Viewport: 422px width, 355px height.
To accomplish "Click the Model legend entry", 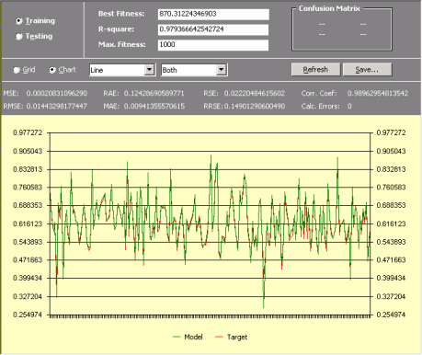I will pos(188,337).
